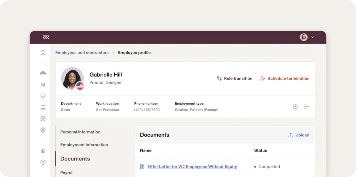Image resolution: width=356 pixels, height=177 pixels.
Task: Expand the account menu chevron
Action: [x=312, y=37]
